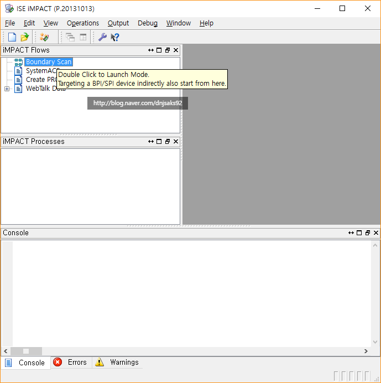The height and width of the screenshot is (383, 381).
Task: Click the tile windows toolbar icon
Action: (x=83, y=37)
